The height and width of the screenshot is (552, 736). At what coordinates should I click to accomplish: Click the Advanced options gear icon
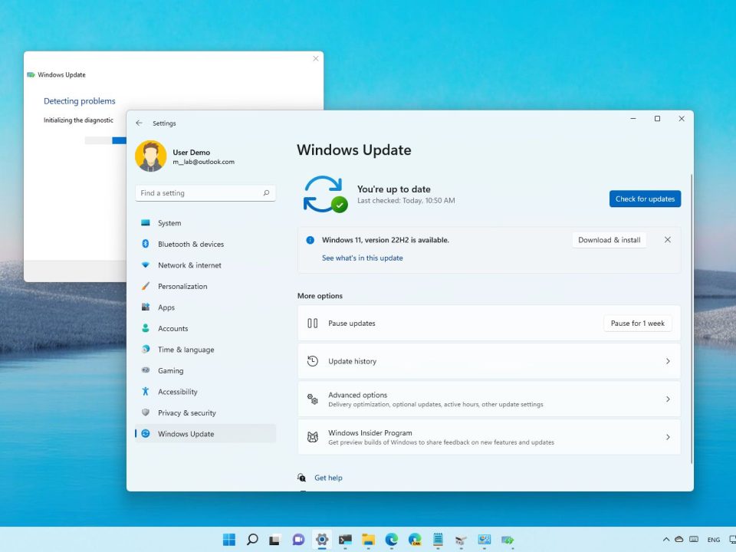[x=312, y=399]
